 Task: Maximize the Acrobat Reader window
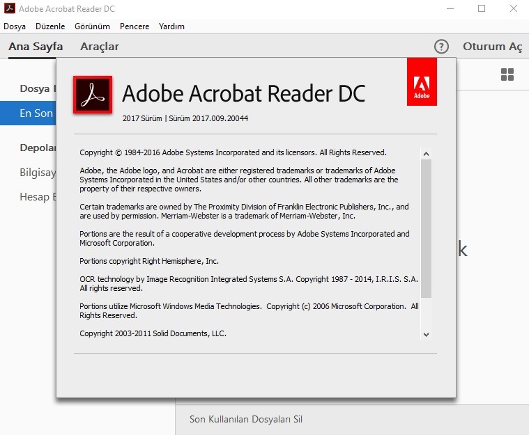(482, 8)
